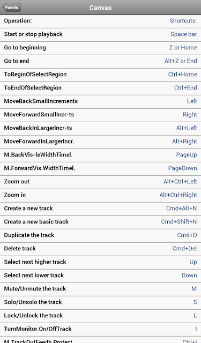Select the 'Go to end' row
201x343 pixels.
point(100,61)
